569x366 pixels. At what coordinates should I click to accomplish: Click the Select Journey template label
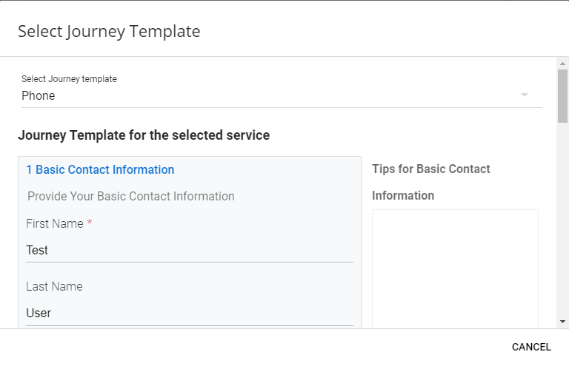coord(69,79)
